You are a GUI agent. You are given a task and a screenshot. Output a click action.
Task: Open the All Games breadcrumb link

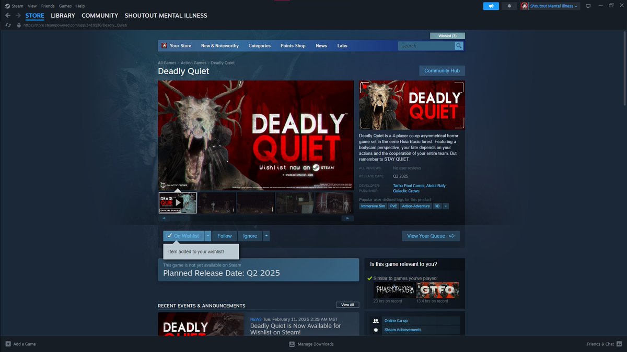[x=167, y=63]
